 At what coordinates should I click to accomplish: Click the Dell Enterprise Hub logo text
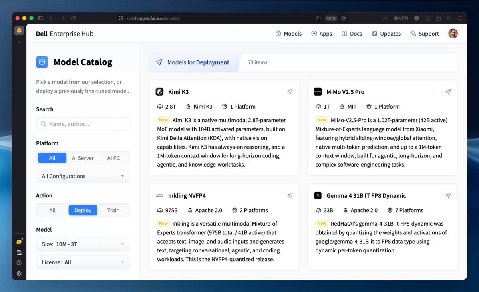point(65,34)
